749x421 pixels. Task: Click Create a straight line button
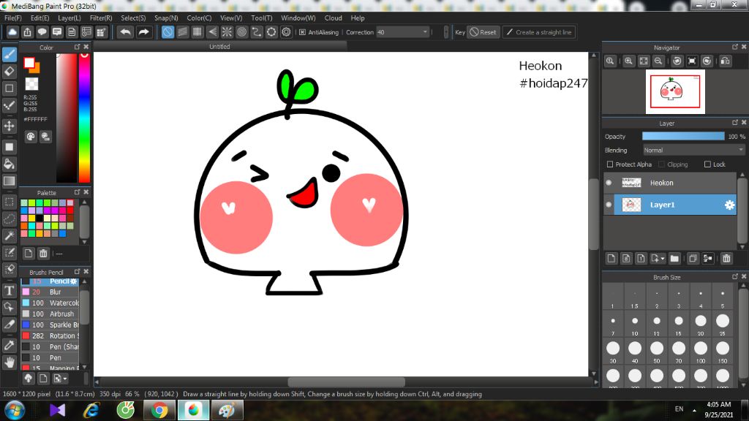[538, 32]
